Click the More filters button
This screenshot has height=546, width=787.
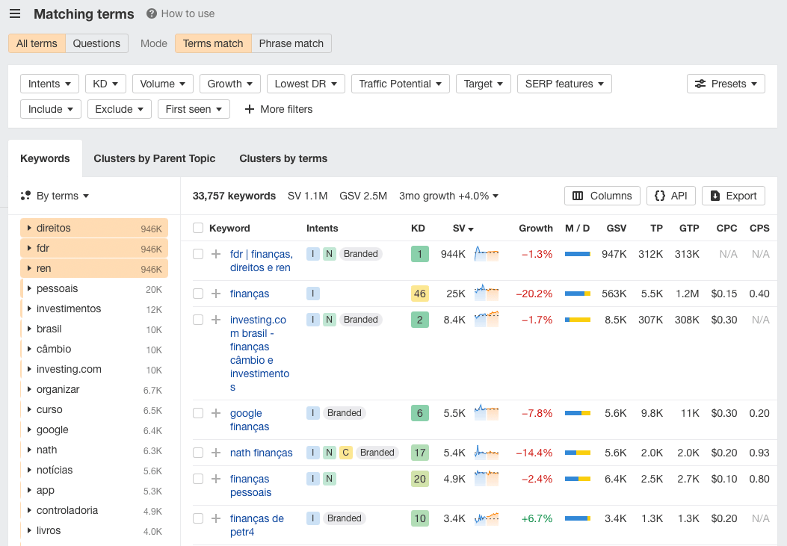coord(278,109)
